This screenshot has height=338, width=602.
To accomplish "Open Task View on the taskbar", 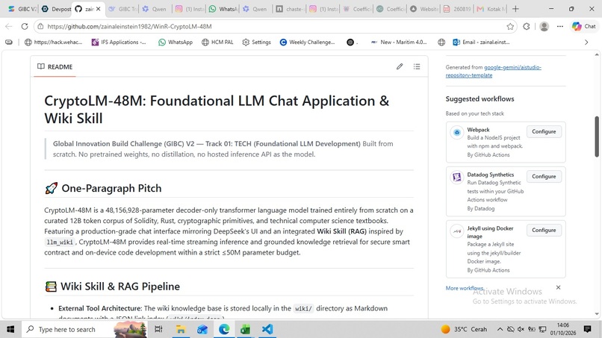I will (x=158, y=329).
